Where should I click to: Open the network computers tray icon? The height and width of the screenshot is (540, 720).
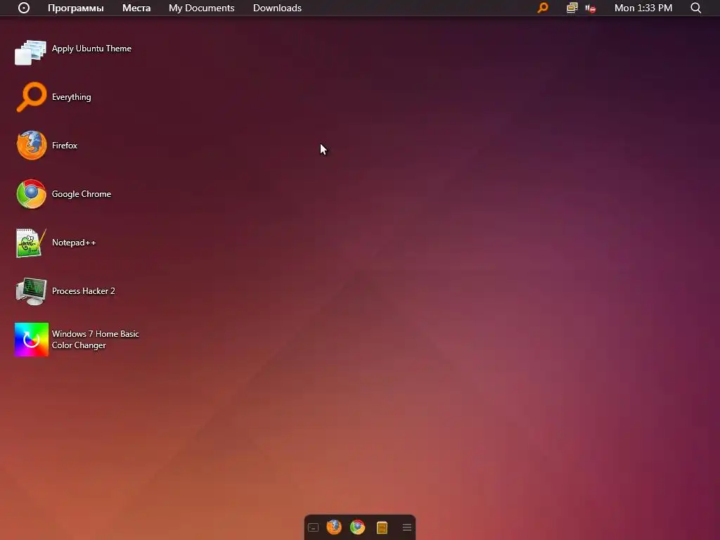click(x=572, y=8)
